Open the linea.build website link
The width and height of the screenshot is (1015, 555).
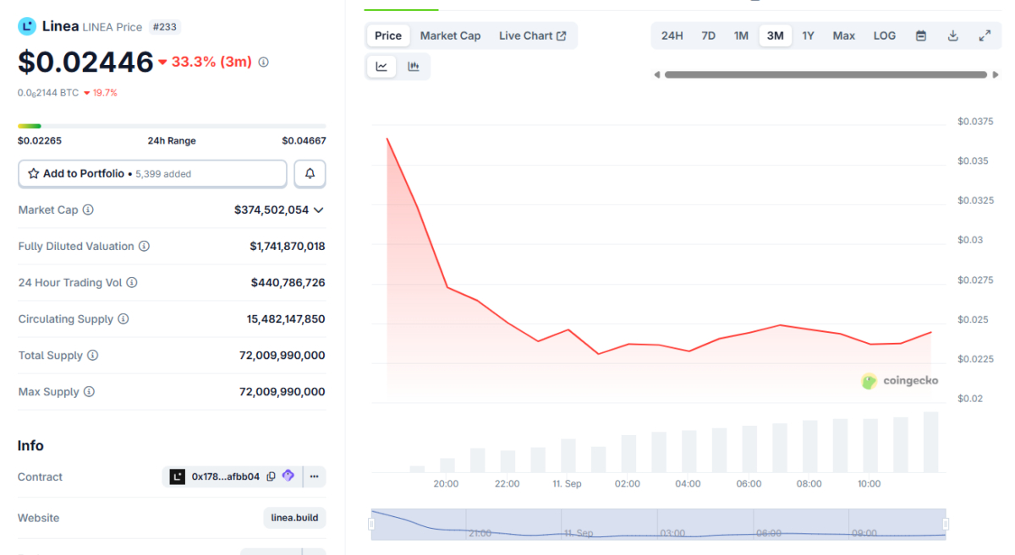[x=294, y=517]
